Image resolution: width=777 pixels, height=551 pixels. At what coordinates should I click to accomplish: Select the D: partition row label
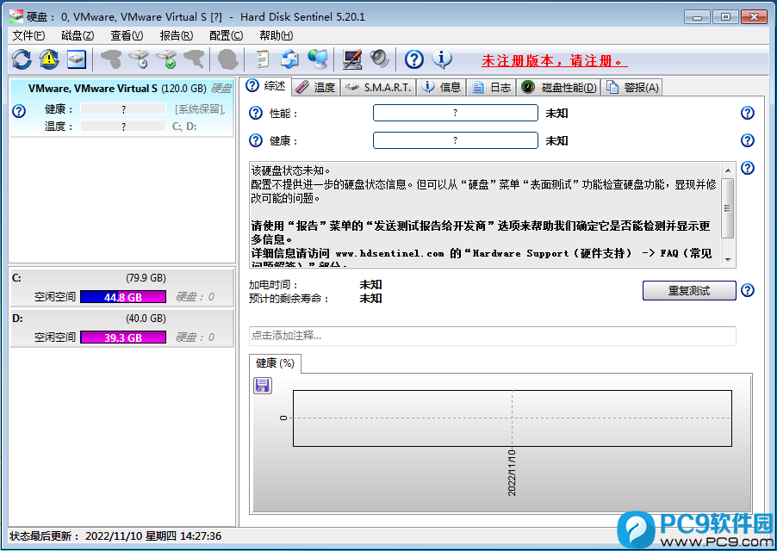(17, 319)
